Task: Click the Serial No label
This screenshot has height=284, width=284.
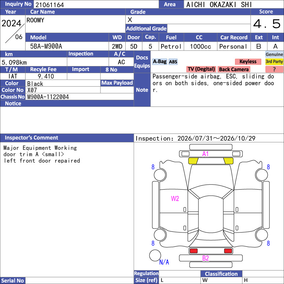Action: click(x=13, y=280)
